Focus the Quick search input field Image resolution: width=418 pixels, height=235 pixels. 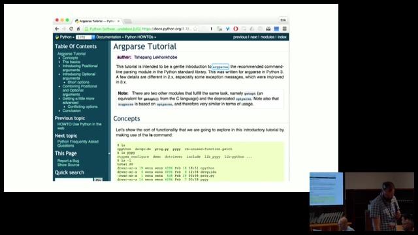(74, 180)
